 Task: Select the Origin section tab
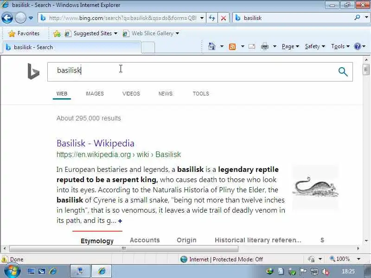tap(186, 240)
